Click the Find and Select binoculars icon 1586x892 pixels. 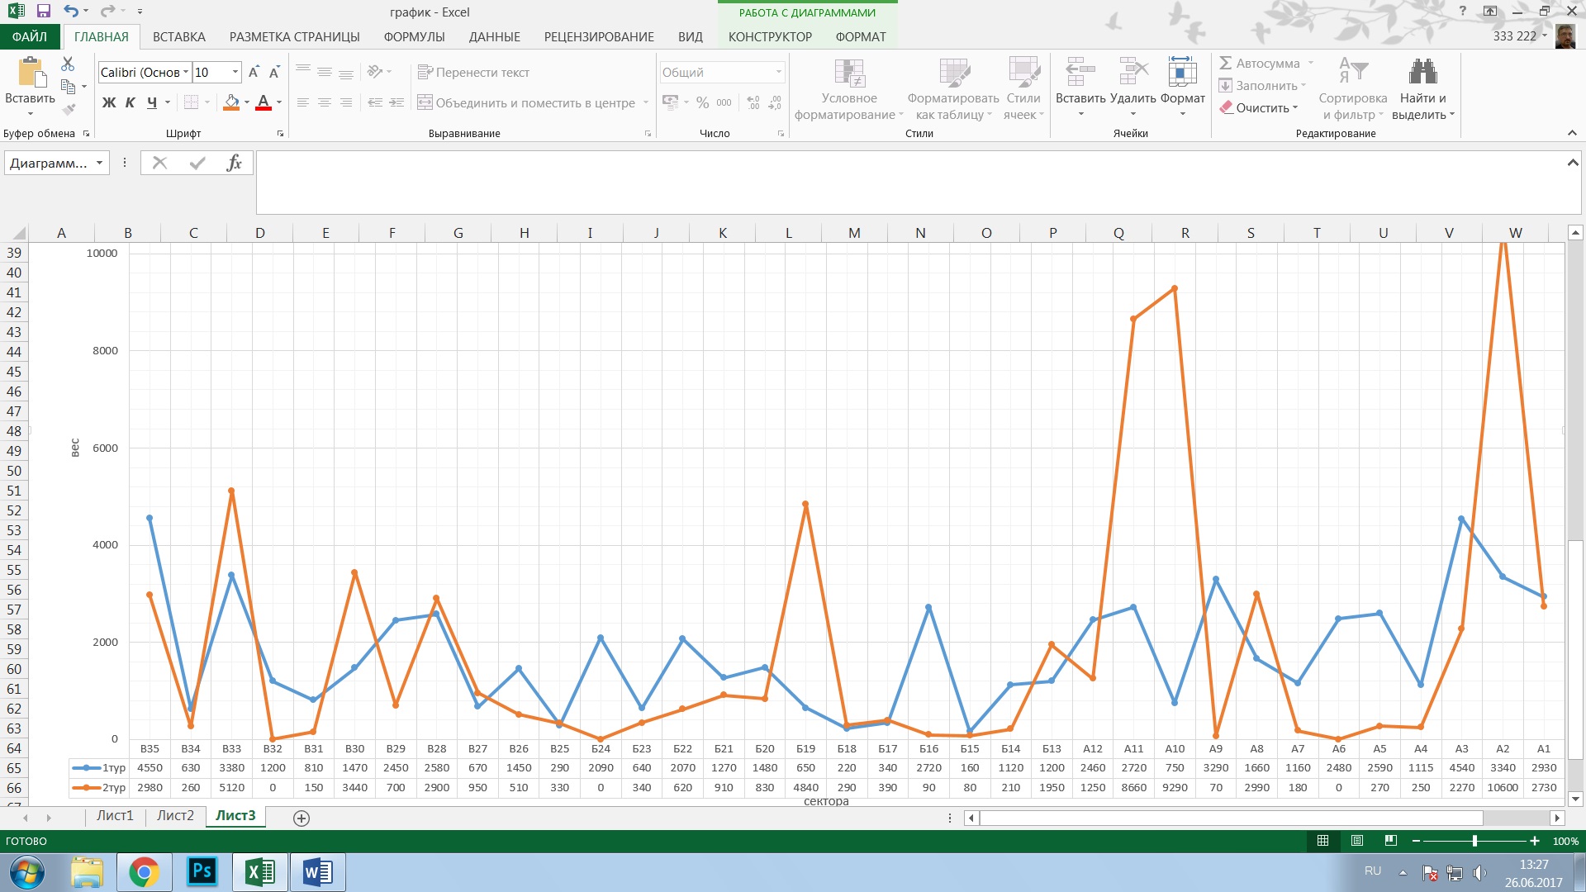[1422, 73]
